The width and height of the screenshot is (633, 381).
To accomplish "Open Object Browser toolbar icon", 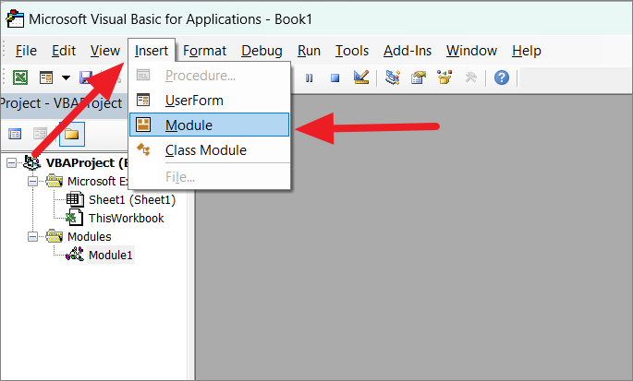I will [x=444, y=77].
